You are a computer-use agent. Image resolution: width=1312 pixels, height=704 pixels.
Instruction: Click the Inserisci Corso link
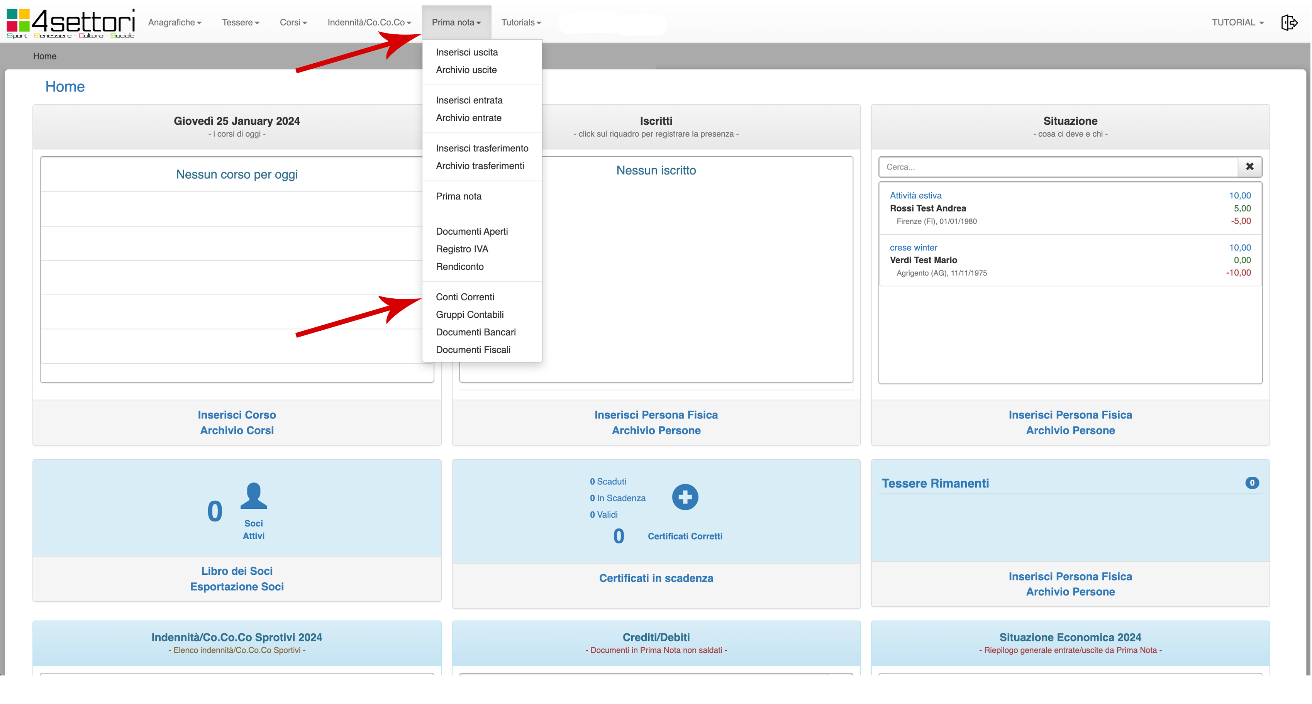point(236,415)
